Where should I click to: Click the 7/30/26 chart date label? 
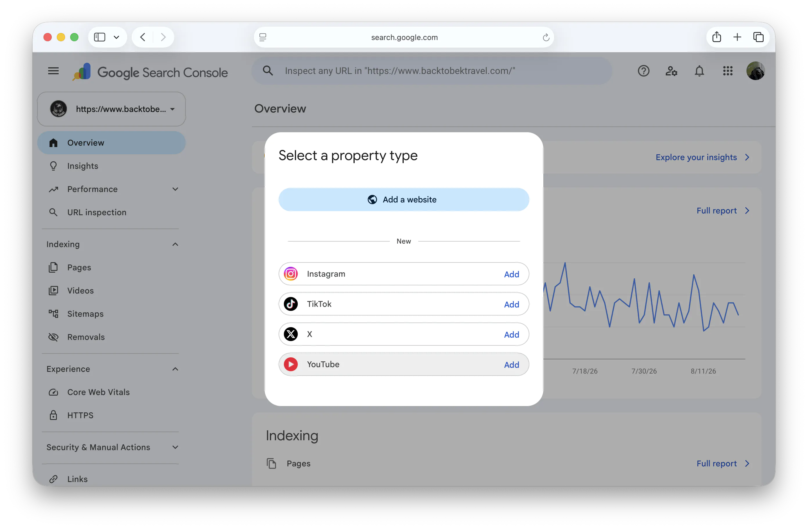tap(644, 371)
